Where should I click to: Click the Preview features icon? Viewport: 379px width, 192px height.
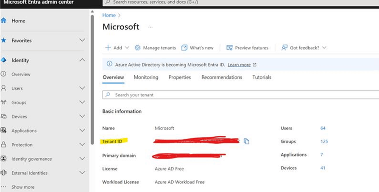(229, 47)
